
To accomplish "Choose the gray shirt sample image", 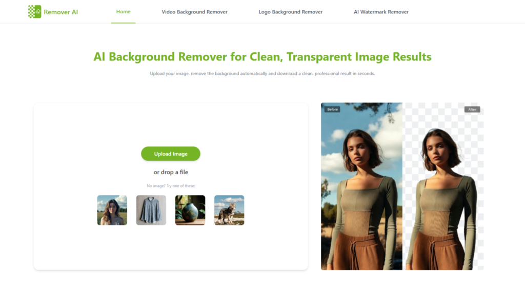I will tap(151, 210).
